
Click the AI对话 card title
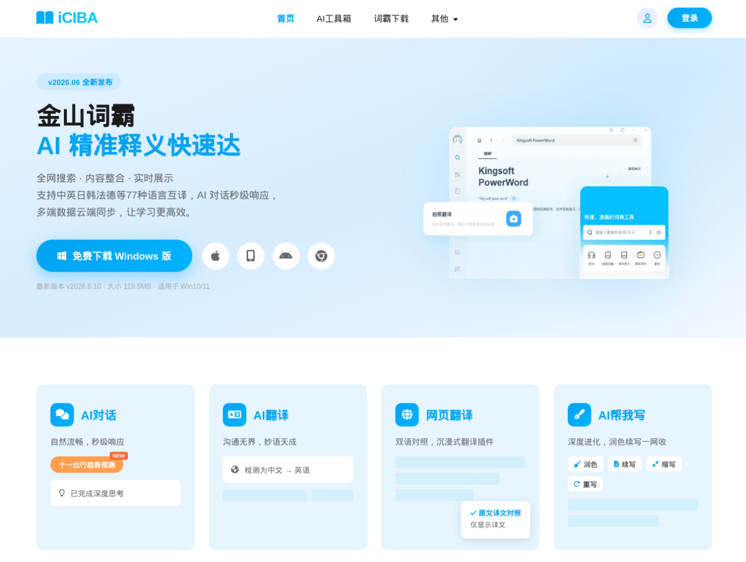98,415
